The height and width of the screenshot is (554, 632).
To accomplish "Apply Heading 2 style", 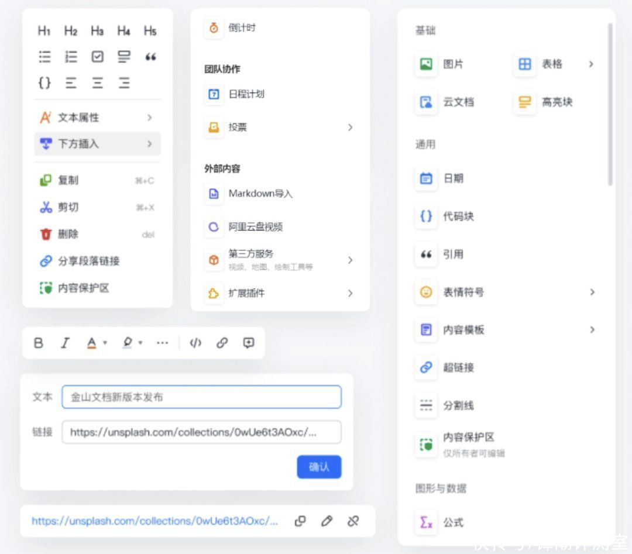I will tap(71, 30).
